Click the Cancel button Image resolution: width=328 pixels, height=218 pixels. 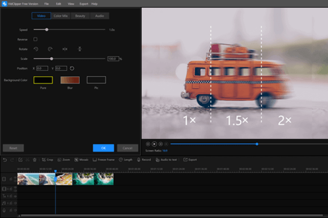click(x=127, y=148)
